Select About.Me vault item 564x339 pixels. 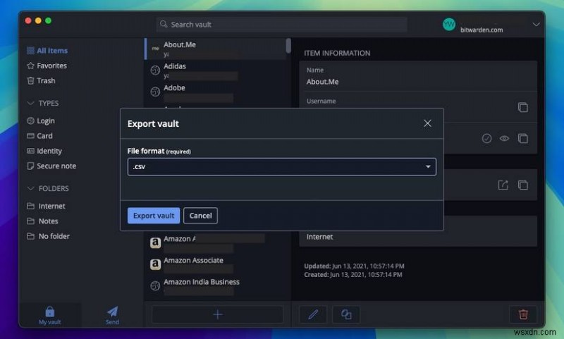click(216, 49)
